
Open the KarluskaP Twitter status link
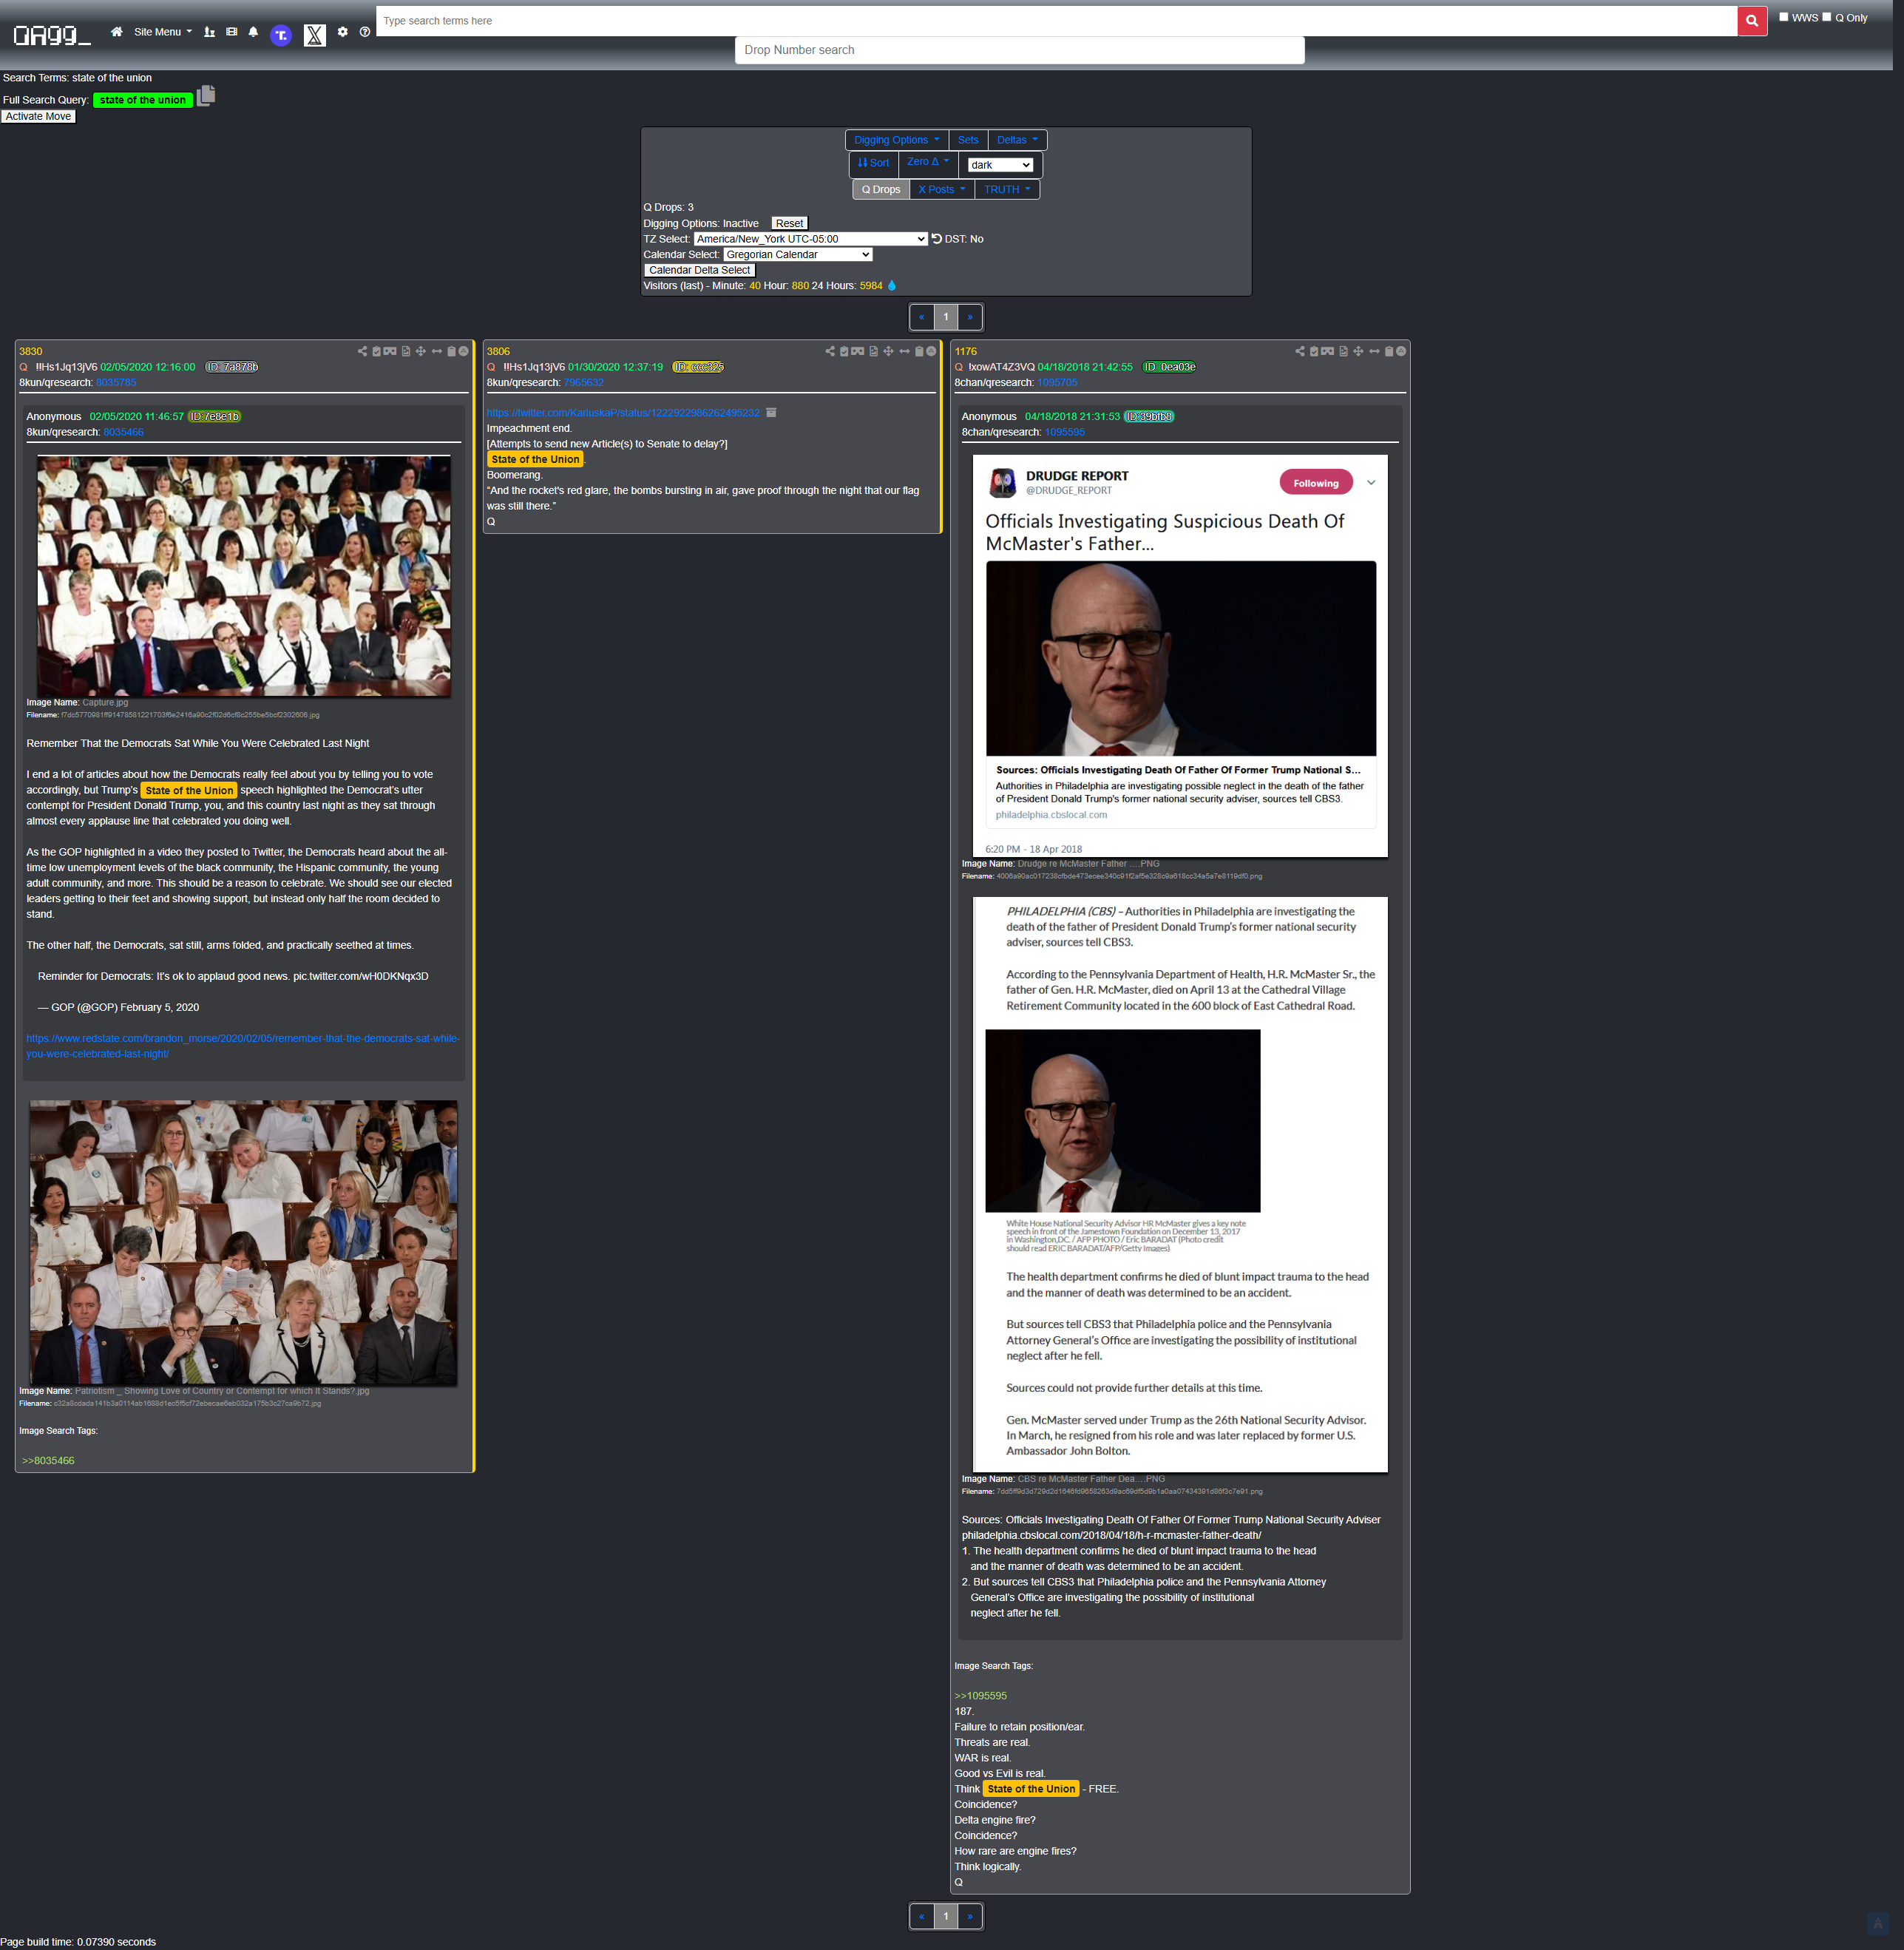coord(623,413)
